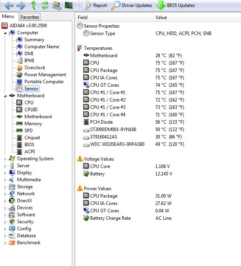241x266 pixels.
Task: Open the Computer Name page
Action: point(42,47)
